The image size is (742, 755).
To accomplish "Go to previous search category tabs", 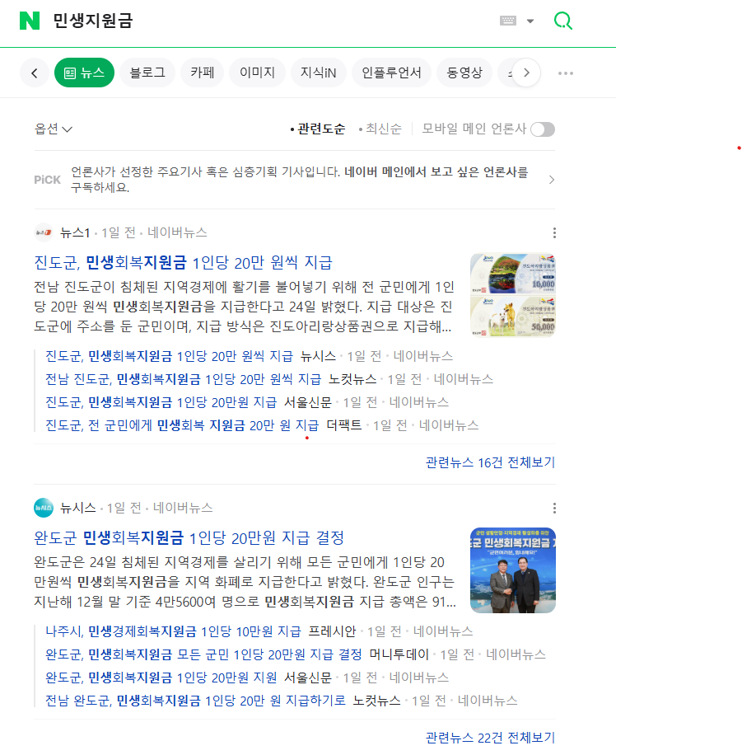I will (34, 73).
